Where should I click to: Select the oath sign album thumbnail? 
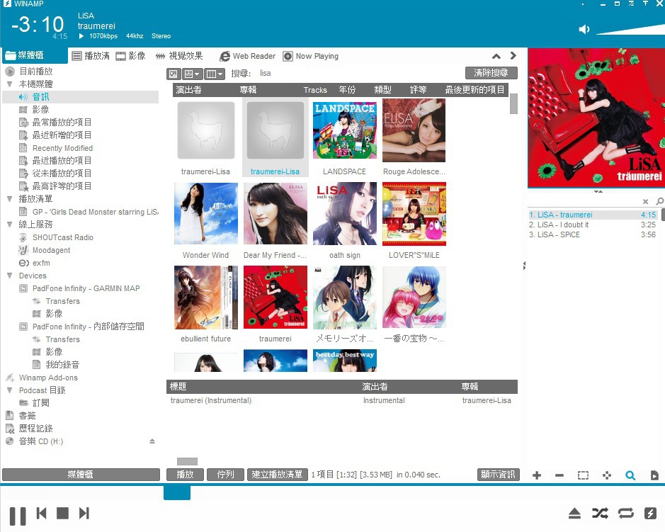(344, 213)
